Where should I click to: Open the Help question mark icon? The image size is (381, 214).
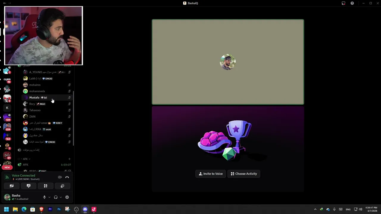click(x=352, y=3)
